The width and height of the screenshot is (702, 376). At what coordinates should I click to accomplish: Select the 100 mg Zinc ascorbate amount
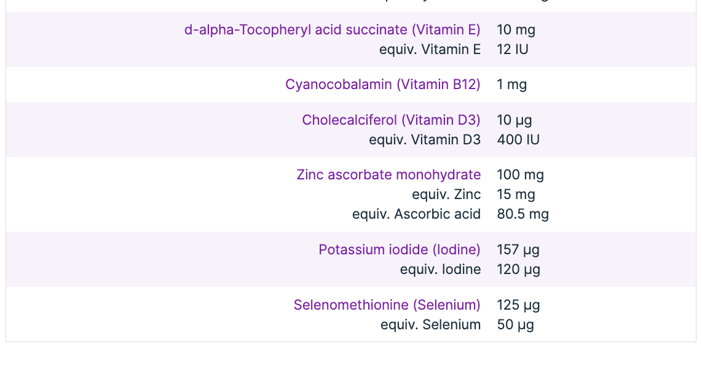pos(520,174)
